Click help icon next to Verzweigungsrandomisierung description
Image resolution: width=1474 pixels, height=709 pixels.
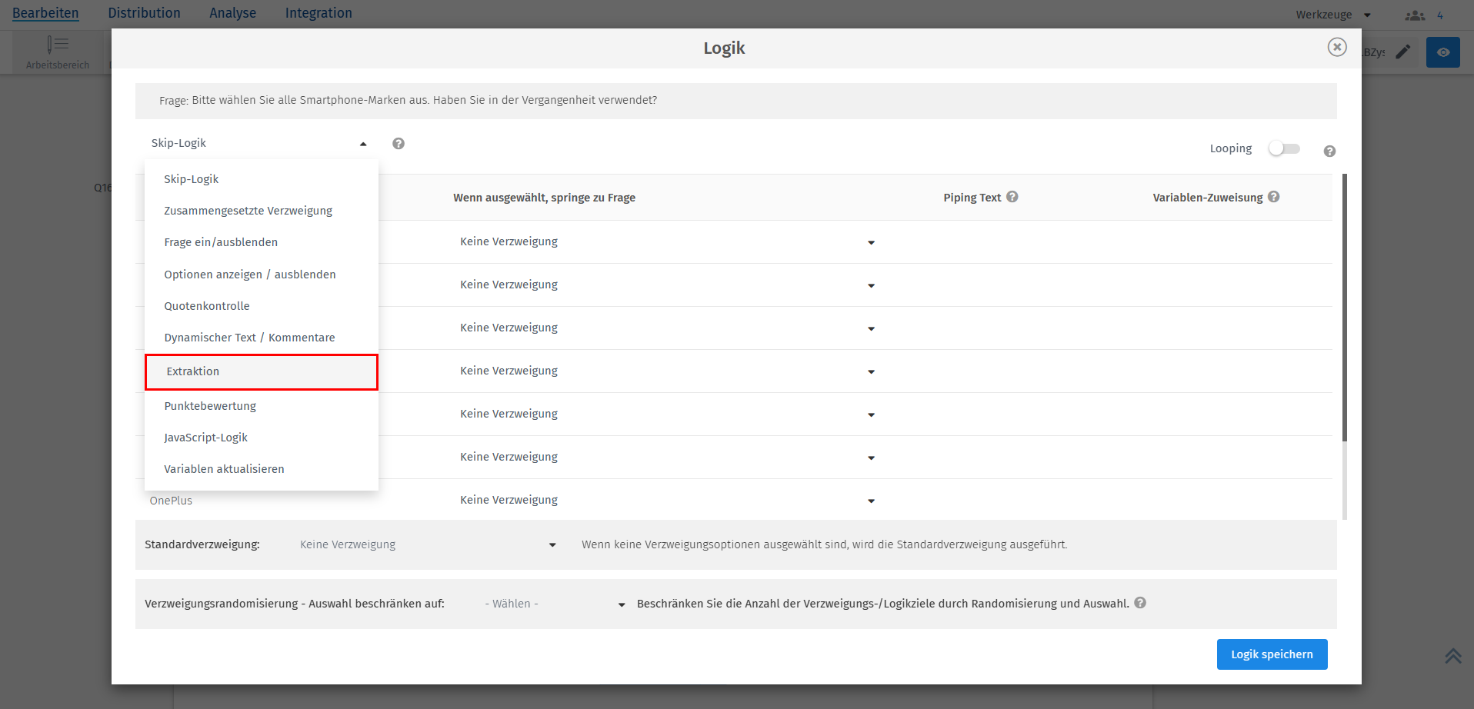(x=1140, y=603)
